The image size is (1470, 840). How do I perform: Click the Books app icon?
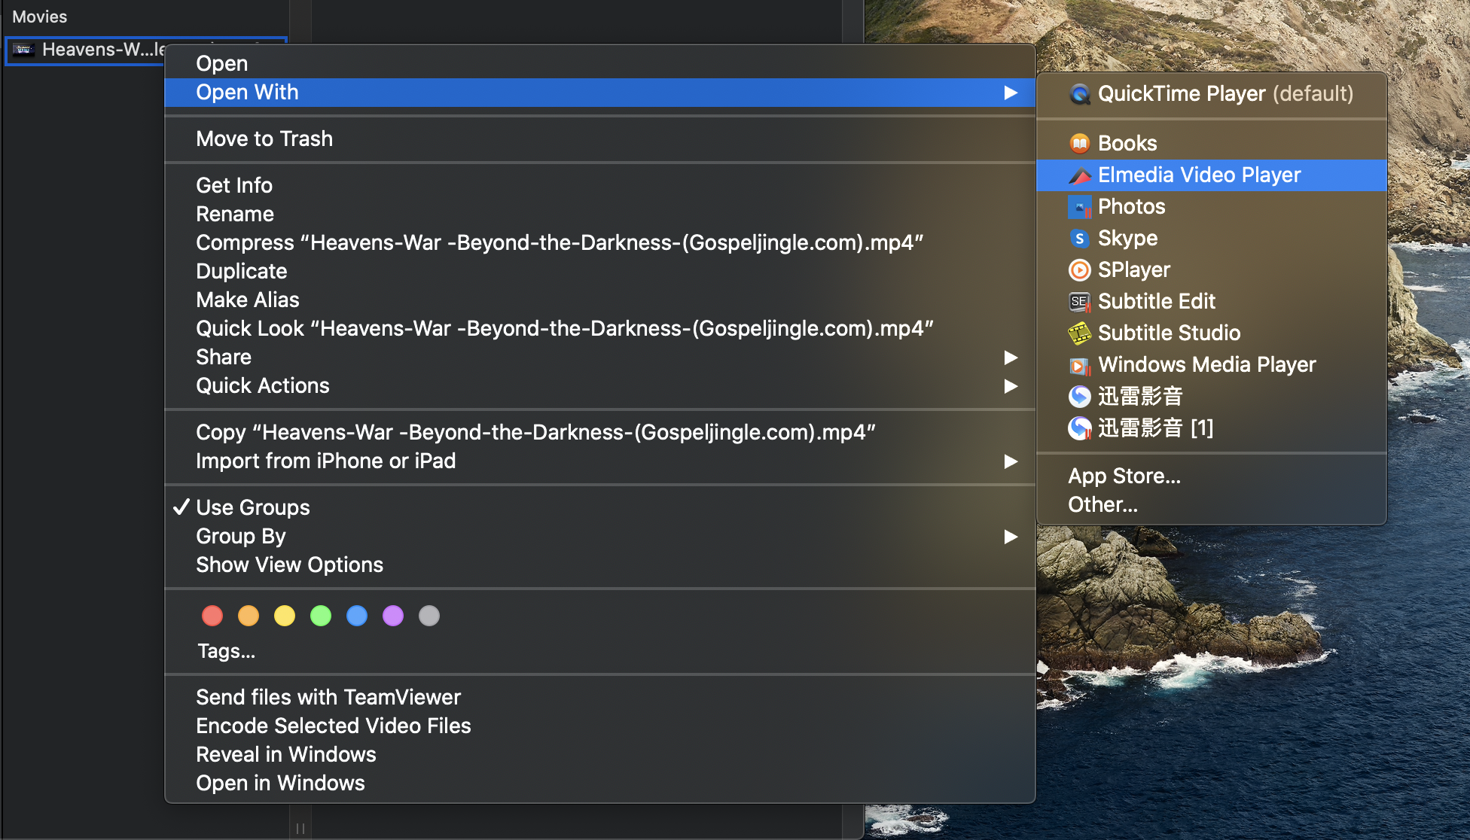click(x=1080, y=143)
